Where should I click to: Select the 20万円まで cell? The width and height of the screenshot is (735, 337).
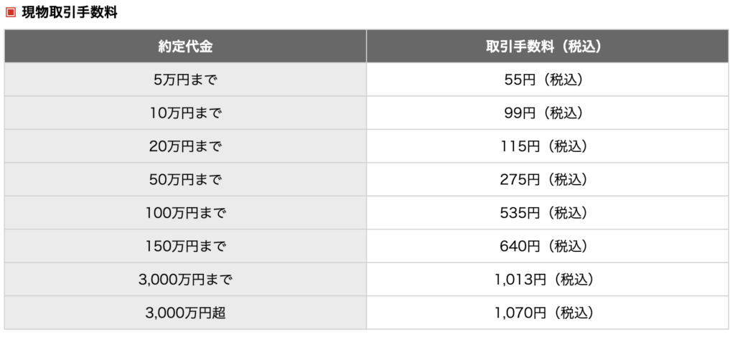tap(186, 146)
